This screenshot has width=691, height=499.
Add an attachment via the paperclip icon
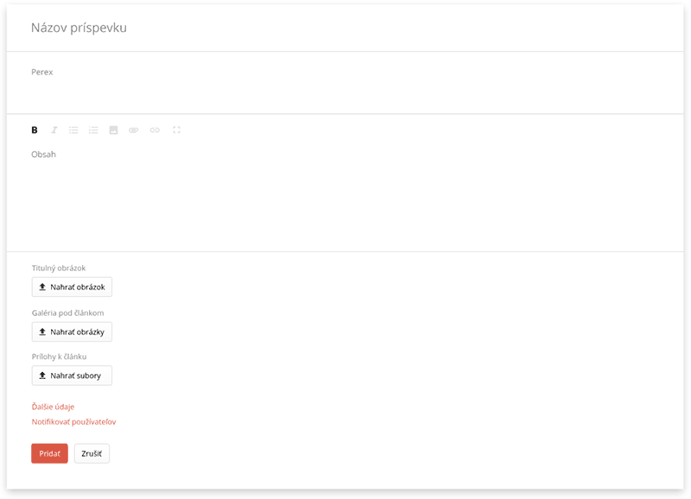pyautogui.click(x=134, y=129)
